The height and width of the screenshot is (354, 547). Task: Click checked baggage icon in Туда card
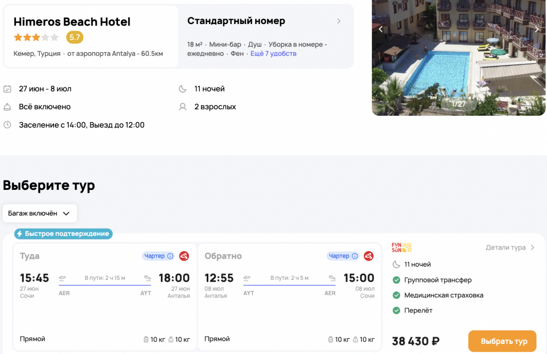[146, 340]
